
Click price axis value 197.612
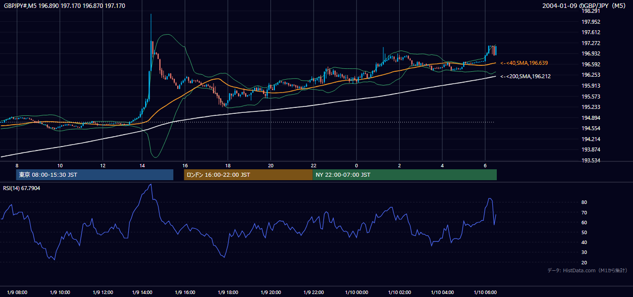[591, 32]
